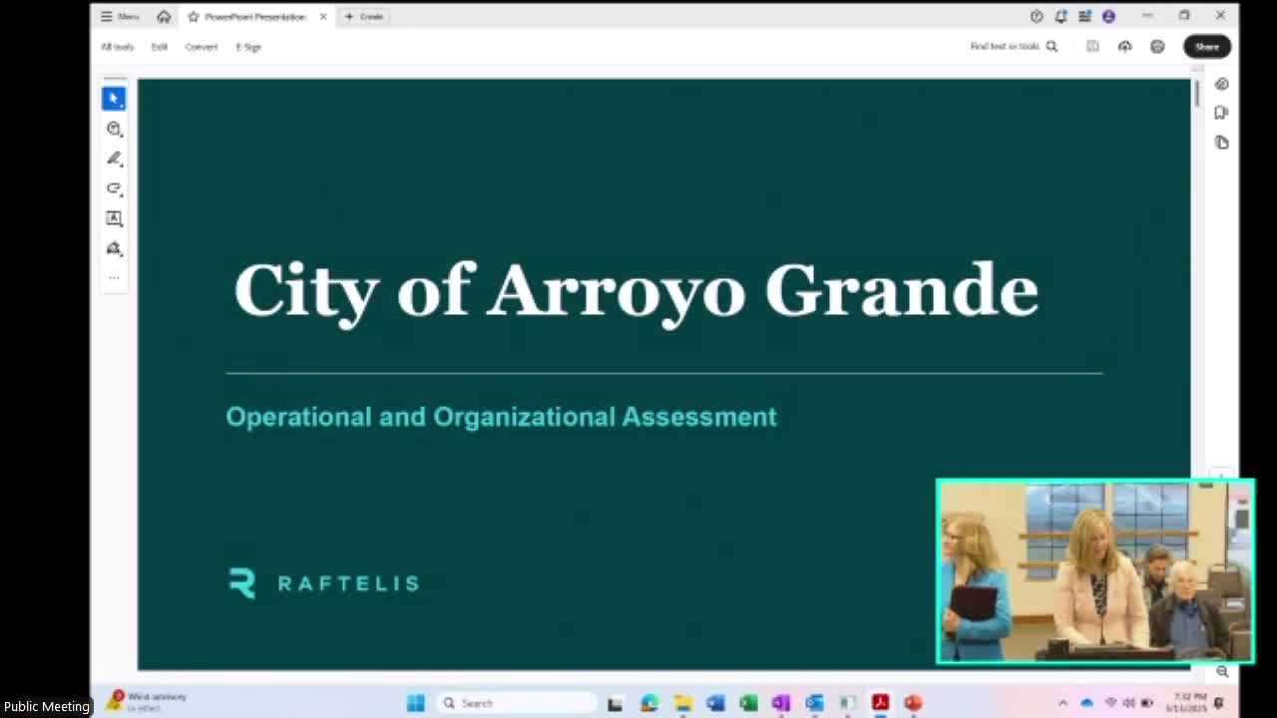Close the PowerPoint Presentation tab
The image size is (1277, 718).
pos(323,16)
